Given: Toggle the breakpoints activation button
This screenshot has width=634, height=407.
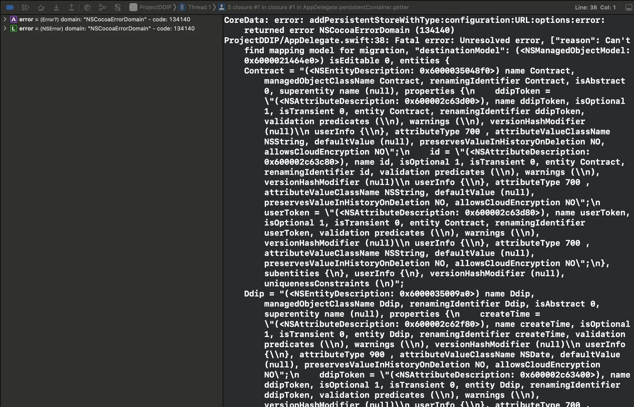Looking at the screenshot, I should pyautogui.click(x=10, y=7).
